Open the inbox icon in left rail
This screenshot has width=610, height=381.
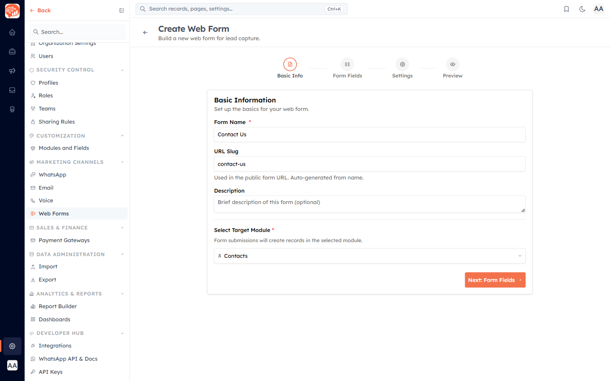[x=12, y=90]
